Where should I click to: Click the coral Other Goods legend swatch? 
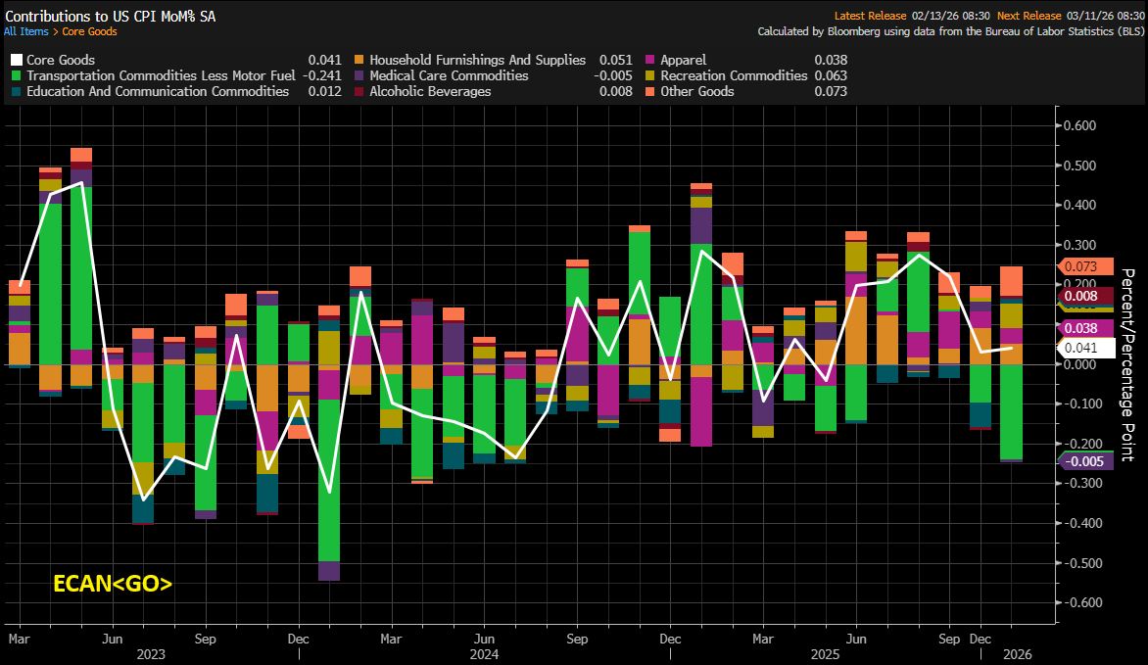[649, 91]
